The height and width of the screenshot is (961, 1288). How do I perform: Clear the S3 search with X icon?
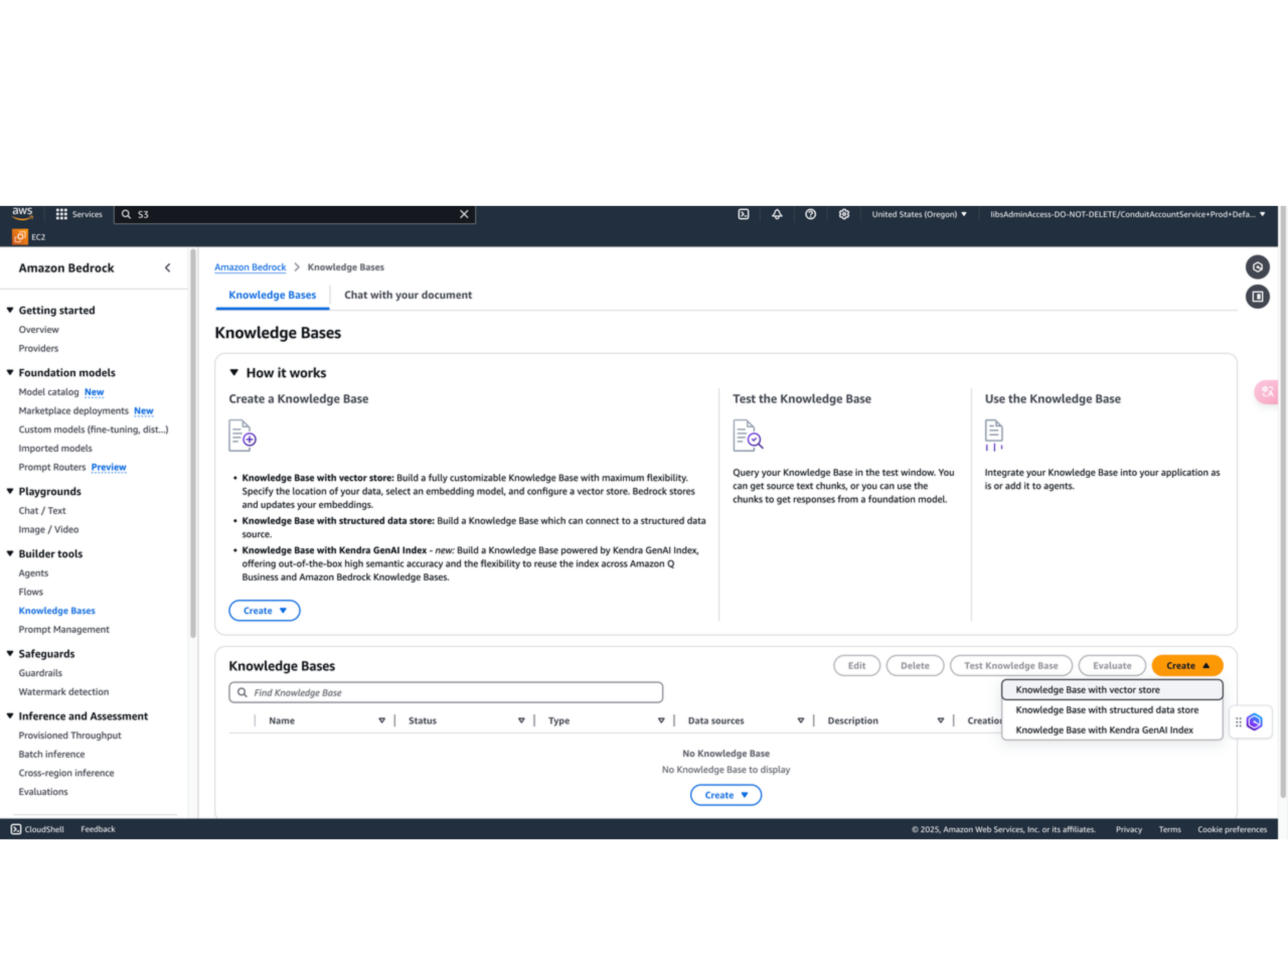(x=464, y=214)
